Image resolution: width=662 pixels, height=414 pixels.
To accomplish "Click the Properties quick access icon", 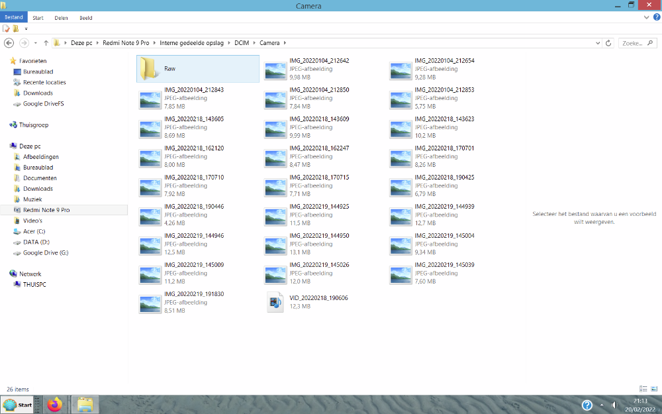I will [7, 29].
